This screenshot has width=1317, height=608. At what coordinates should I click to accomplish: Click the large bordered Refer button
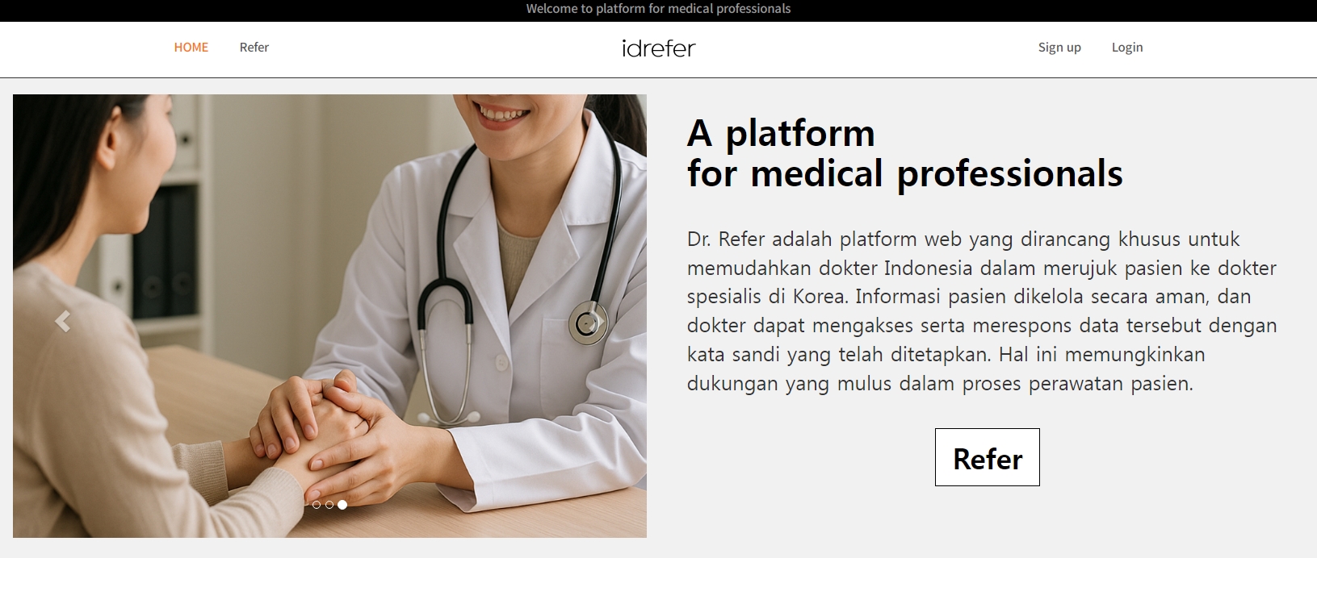pos(988,457)
